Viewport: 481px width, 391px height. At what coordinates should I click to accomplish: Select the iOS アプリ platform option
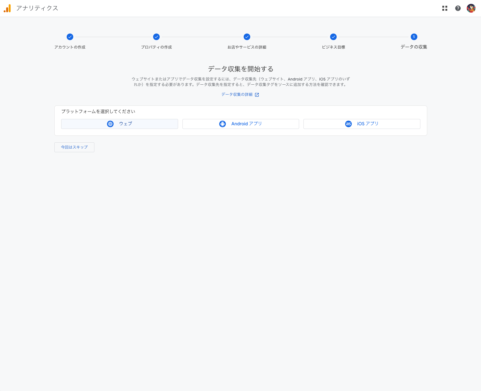click(362, 124)
